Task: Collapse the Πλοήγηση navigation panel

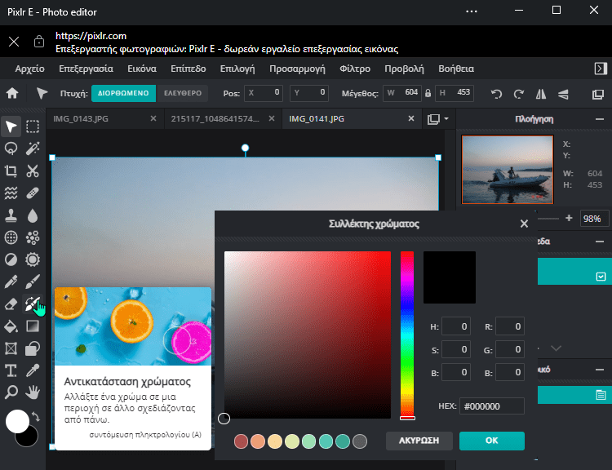Action: coord(600,119)
